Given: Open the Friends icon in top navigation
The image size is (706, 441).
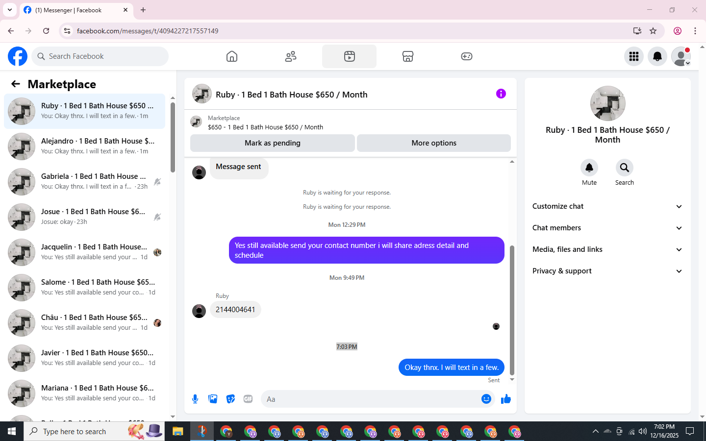Looking at the screenshot, I should (x=291, y=56).
